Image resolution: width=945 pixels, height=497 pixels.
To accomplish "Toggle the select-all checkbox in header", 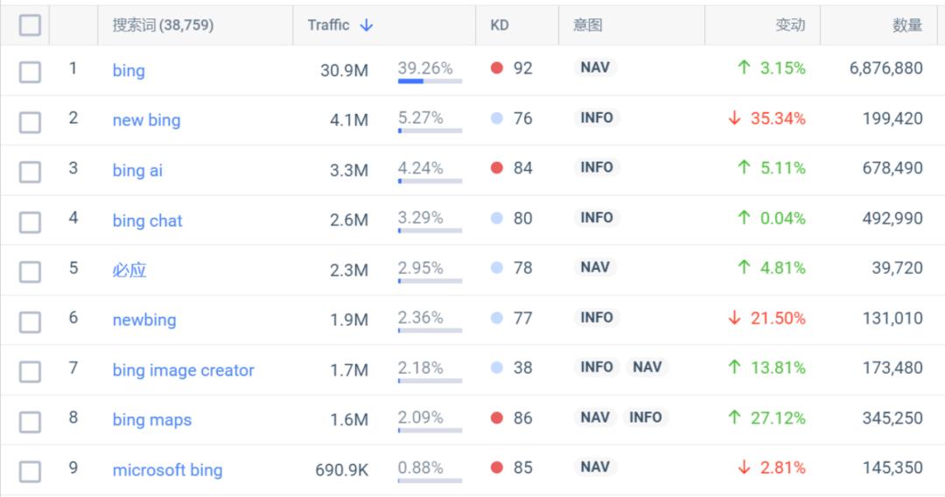I will [x=30, y=25].
